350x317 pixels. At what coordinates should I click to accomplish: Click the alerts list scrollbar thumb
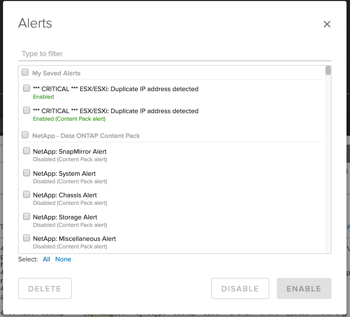coord(328,70)
